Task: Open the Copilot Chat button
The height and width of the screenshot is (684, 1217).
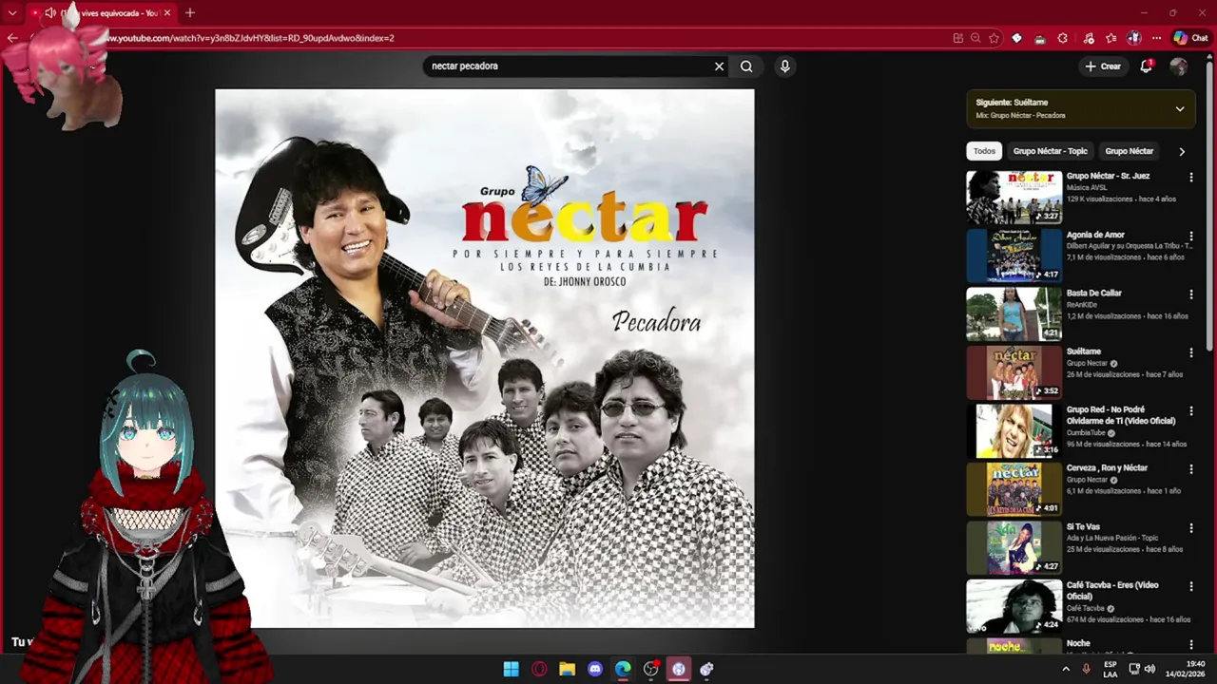Action: (x=1190, y=38)
